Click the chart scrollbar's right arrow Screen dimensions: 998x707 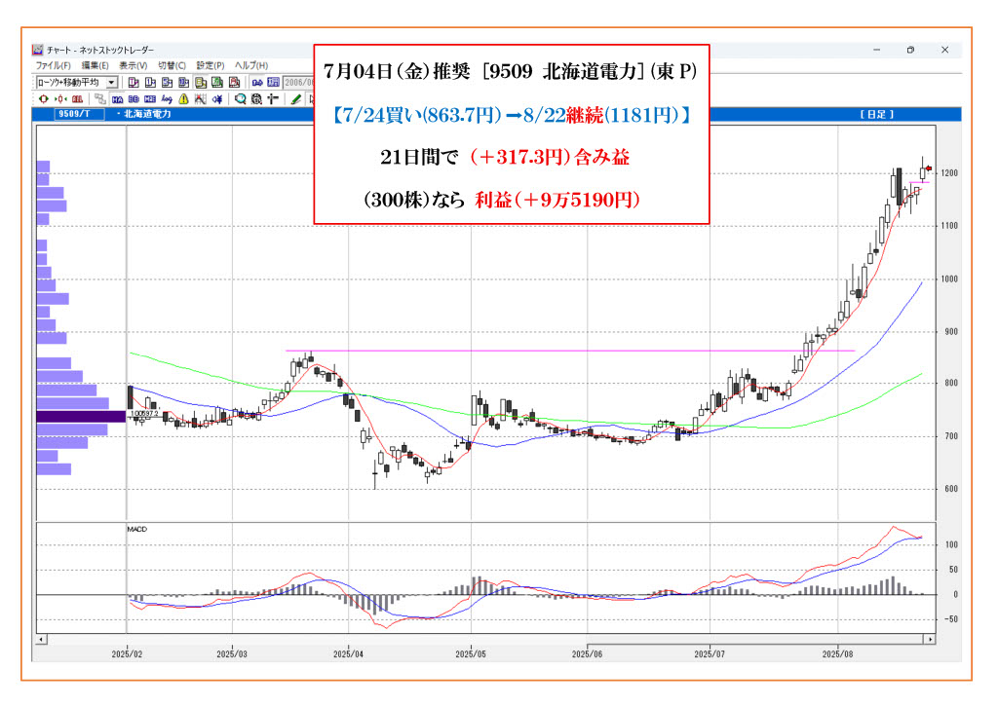tap(930, 639)
